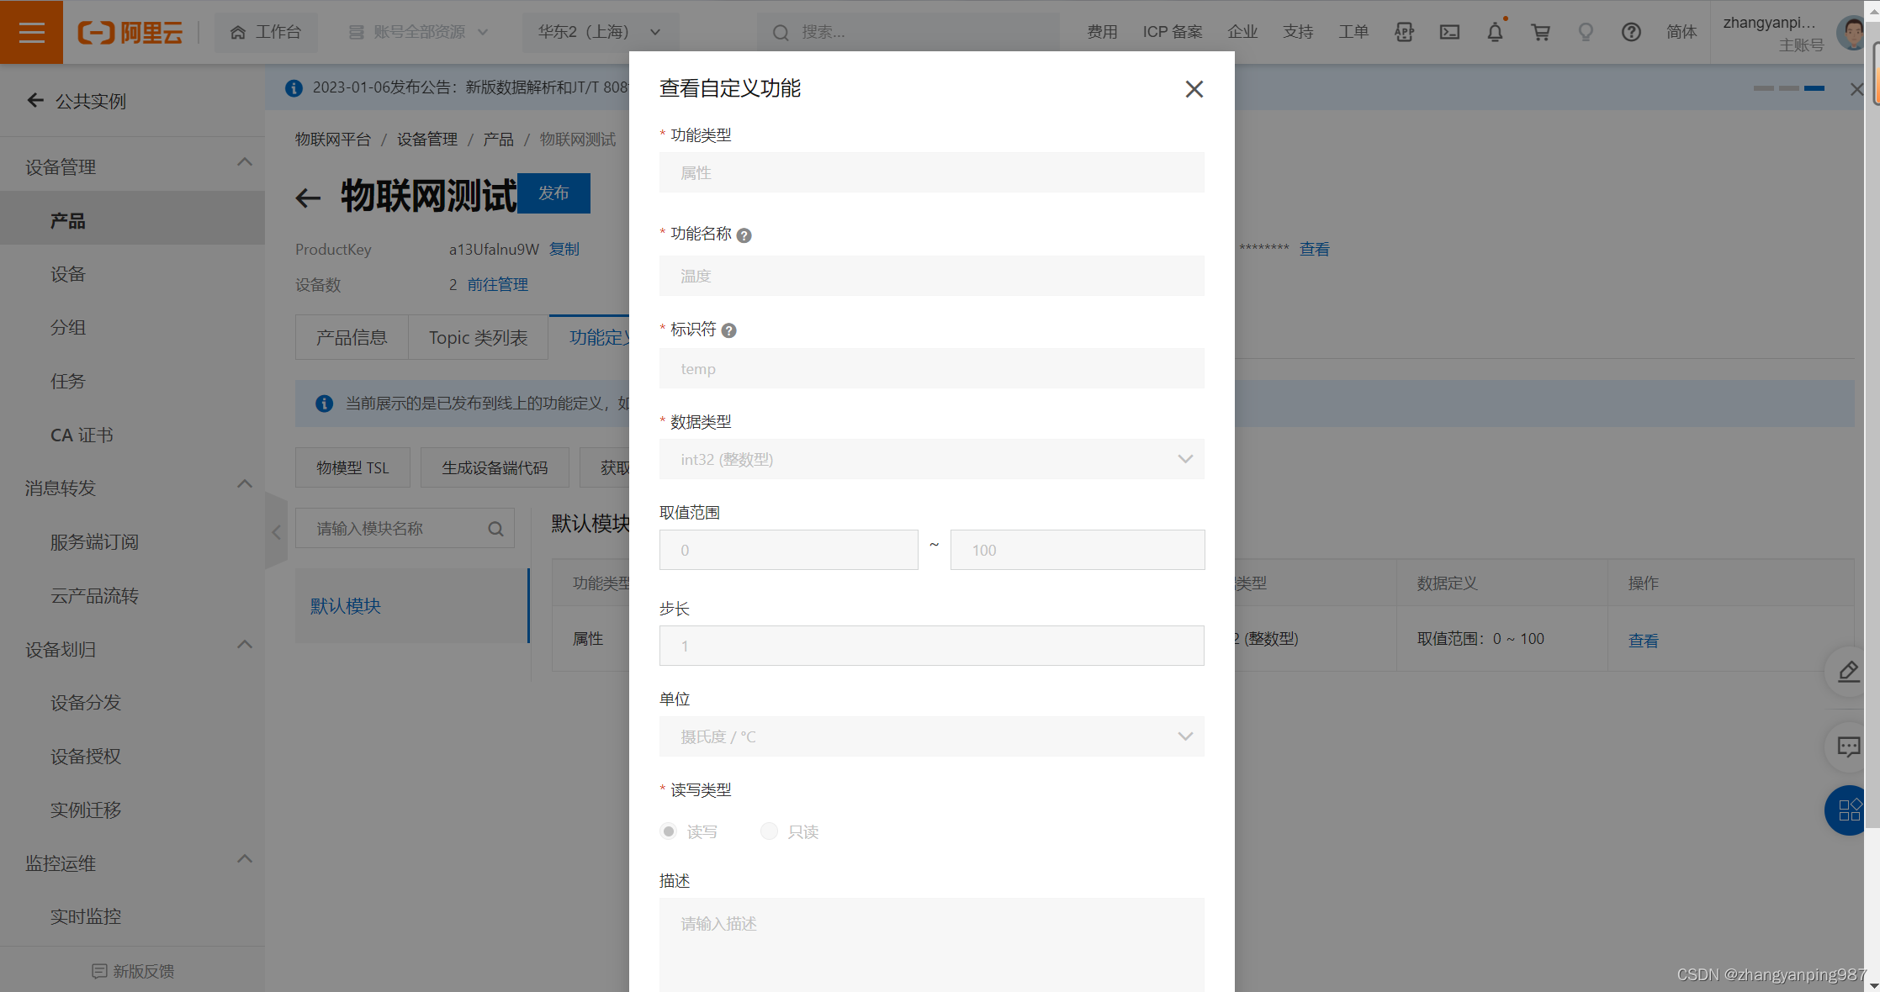Click help icon next to 标识符
1880x992 pixels.
point(728,330)
